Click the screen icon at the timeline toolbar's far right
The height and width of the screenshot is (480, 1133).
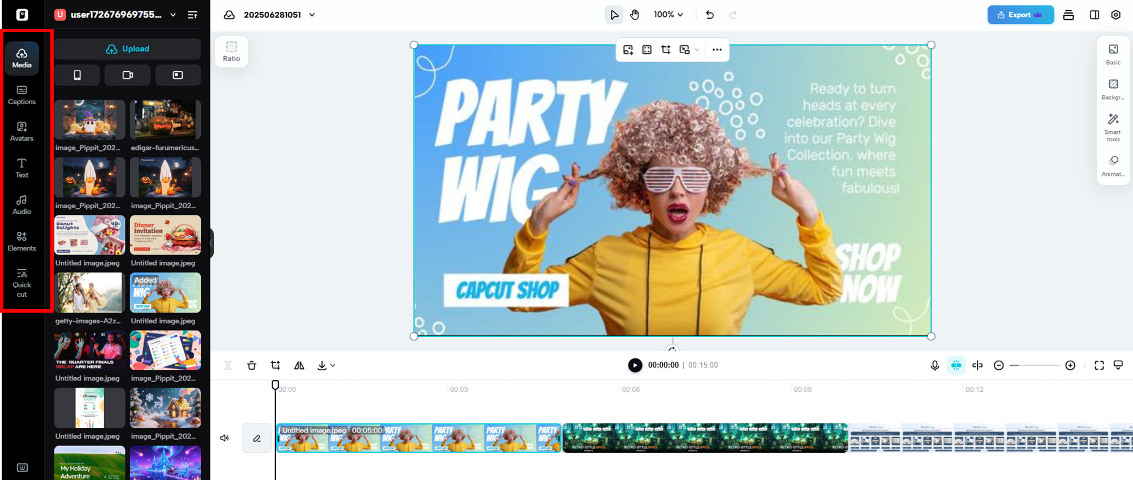click(1118, 365)
